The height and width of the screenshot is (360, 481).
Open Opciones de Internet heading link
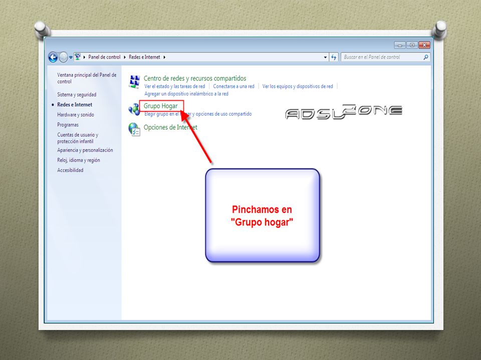point(170,127)
